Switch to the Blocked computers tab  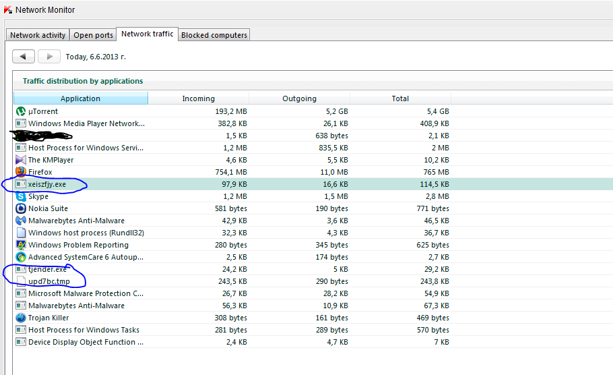[214, 35]
